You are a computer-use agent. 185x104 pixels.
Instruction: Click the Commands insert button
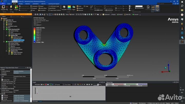34,6
